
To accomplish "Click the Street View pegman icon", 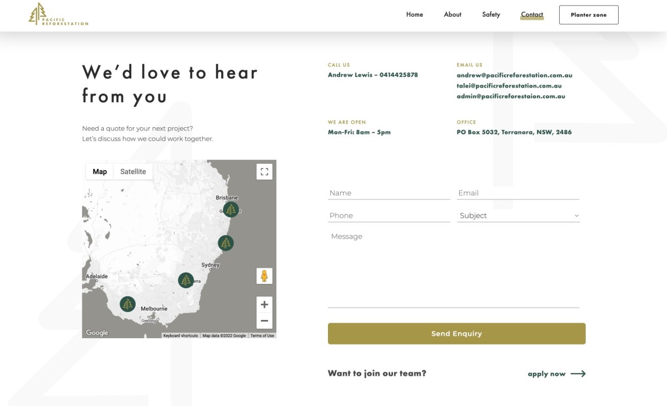I will click(x=265, y=276).
